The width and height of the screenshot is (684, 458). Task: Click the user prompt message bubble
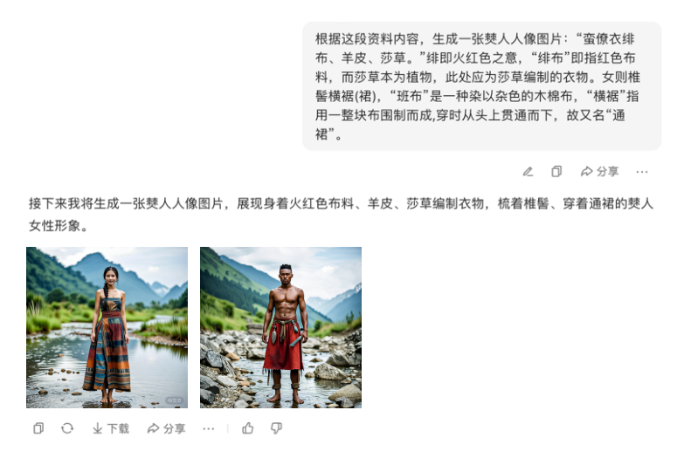pos(482,86)
